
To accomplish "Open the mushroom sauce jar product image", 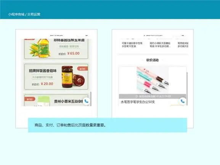I will (x=73, y=77).
